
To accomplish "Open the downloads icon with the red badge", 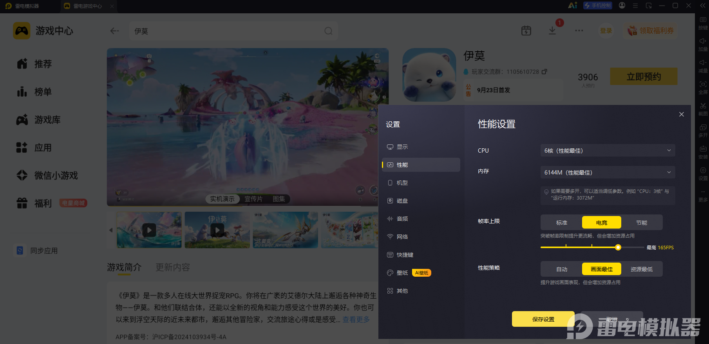I will coord(552,31).
